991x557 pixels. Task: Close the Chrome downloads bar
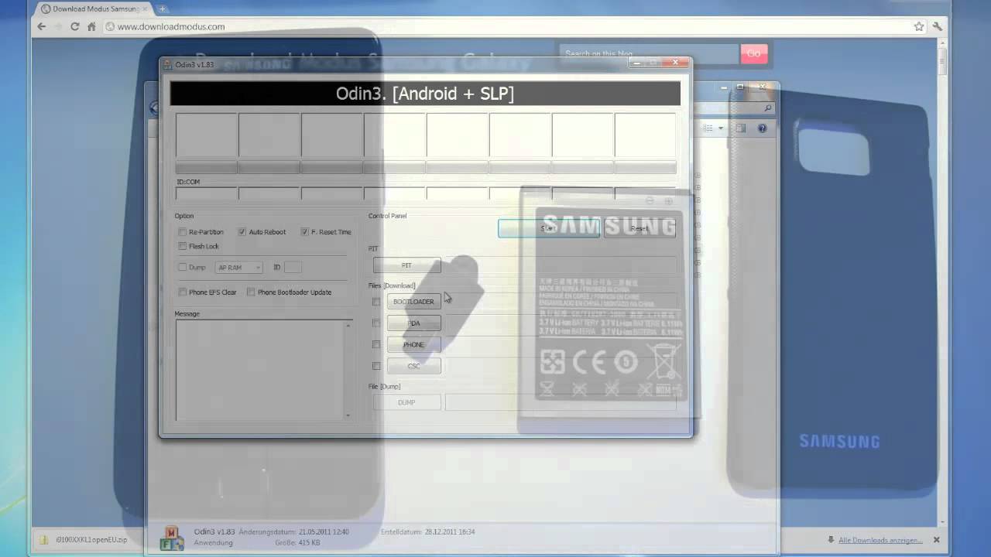tap(936, 540)
